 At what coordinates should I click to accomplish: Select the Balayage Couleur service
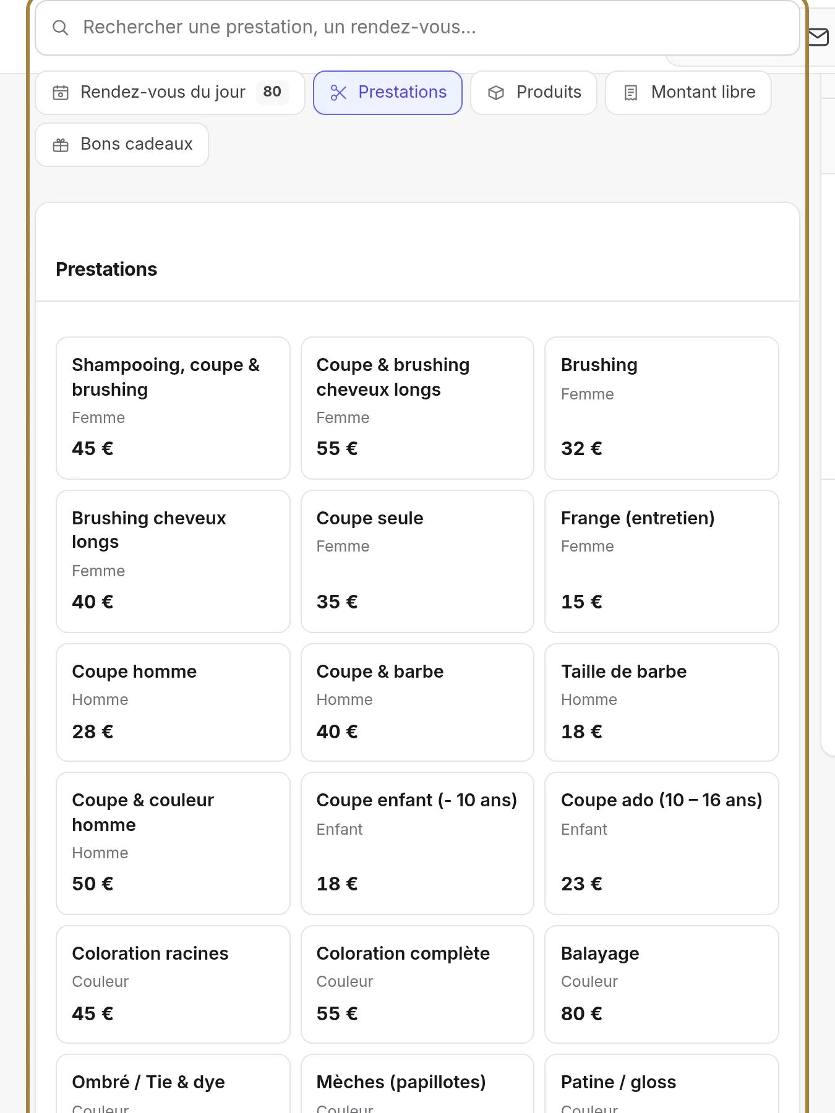click(662, 984)
